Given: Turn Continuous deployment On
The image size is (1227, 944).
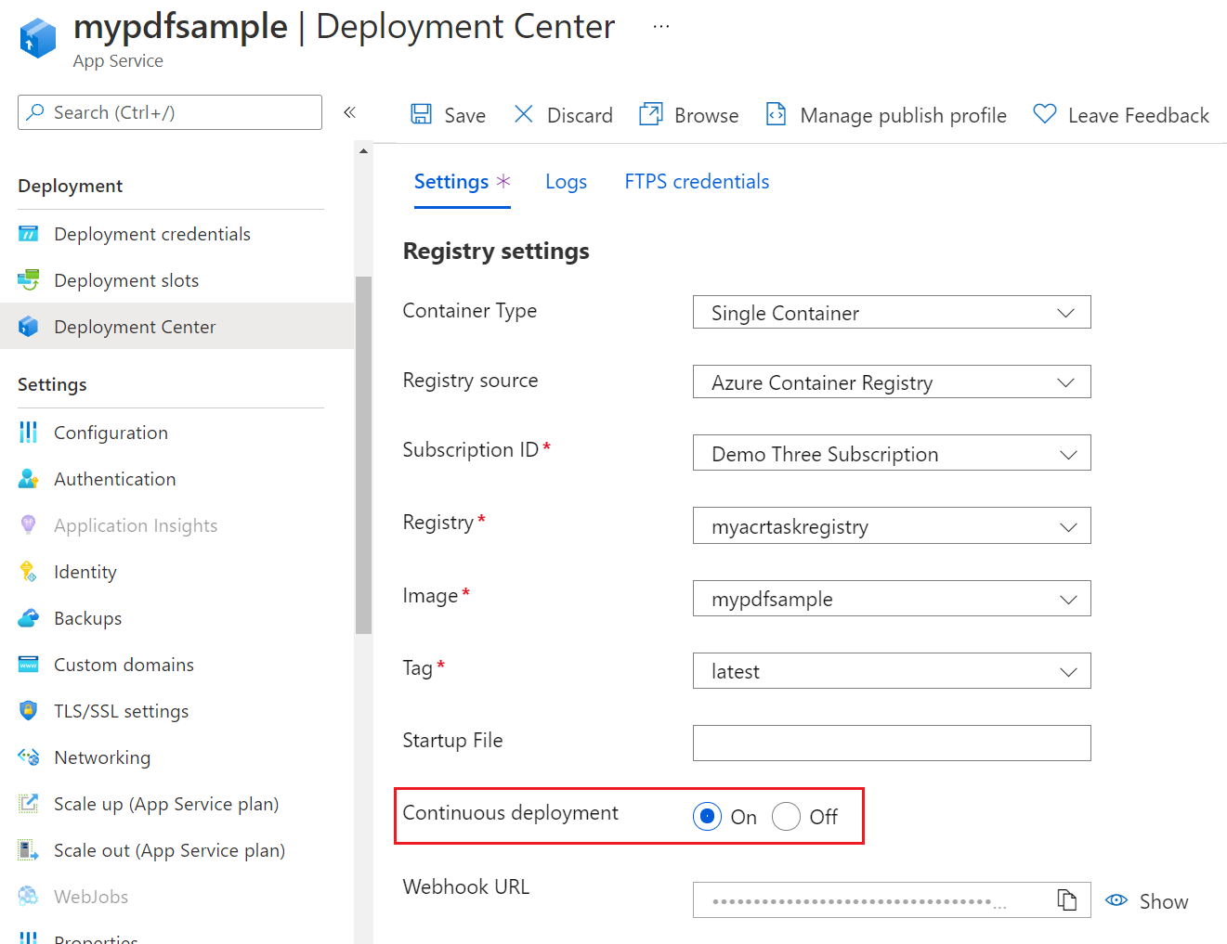Looking at the screenshot, I should pyautogui.click(x=707, y=817).
